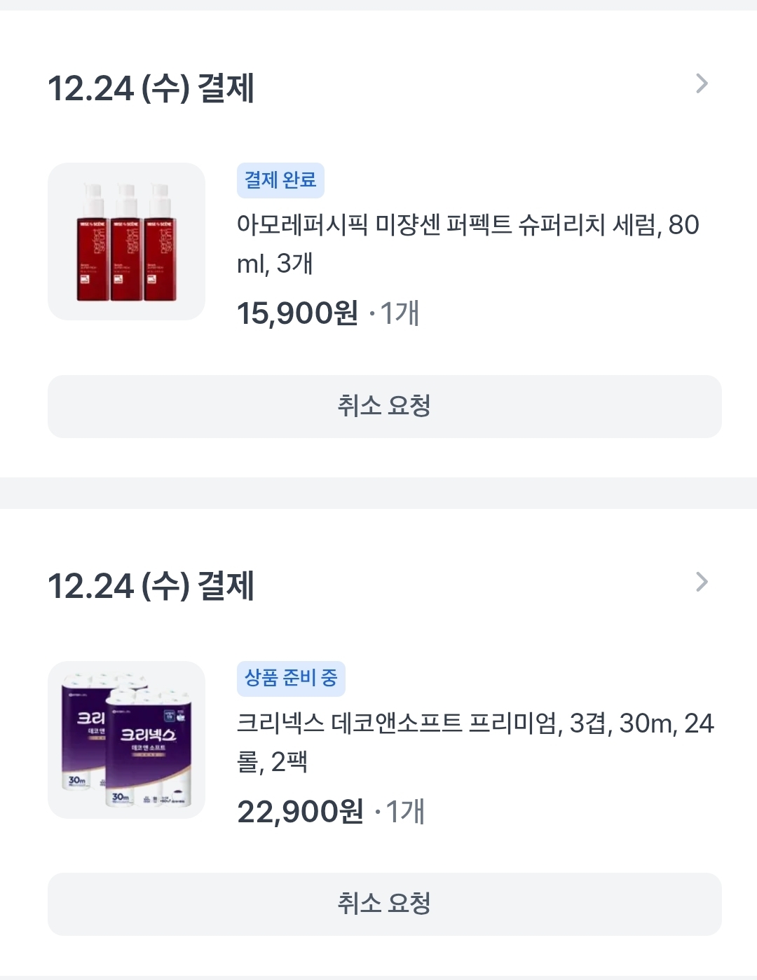Open the Kleenex toilet paper thumbnail
This screenshot has height=980, width=757.
coord(126,740)
